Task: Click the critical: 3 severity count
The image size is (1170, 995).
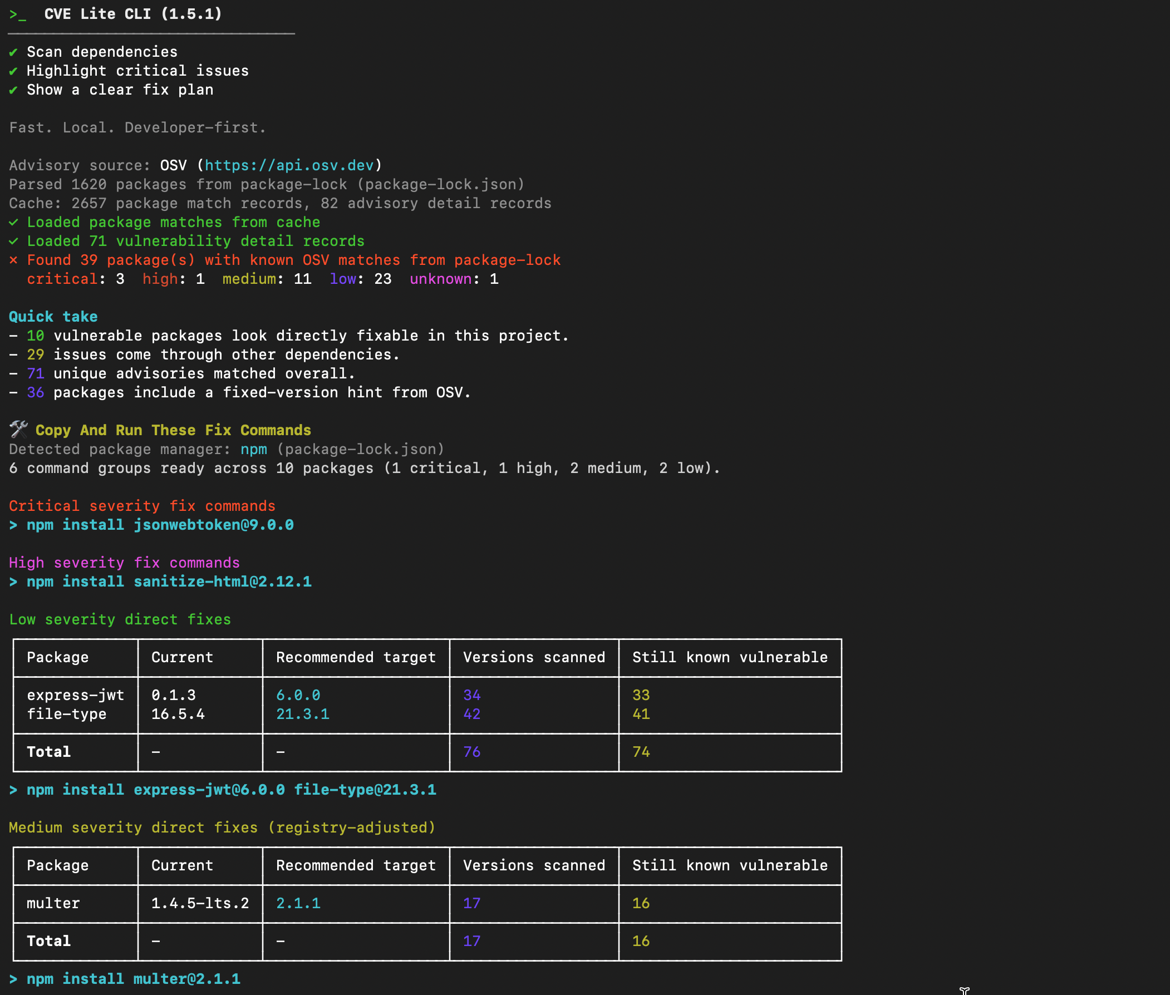Action: pyautogui.click(x=76, y=279)
